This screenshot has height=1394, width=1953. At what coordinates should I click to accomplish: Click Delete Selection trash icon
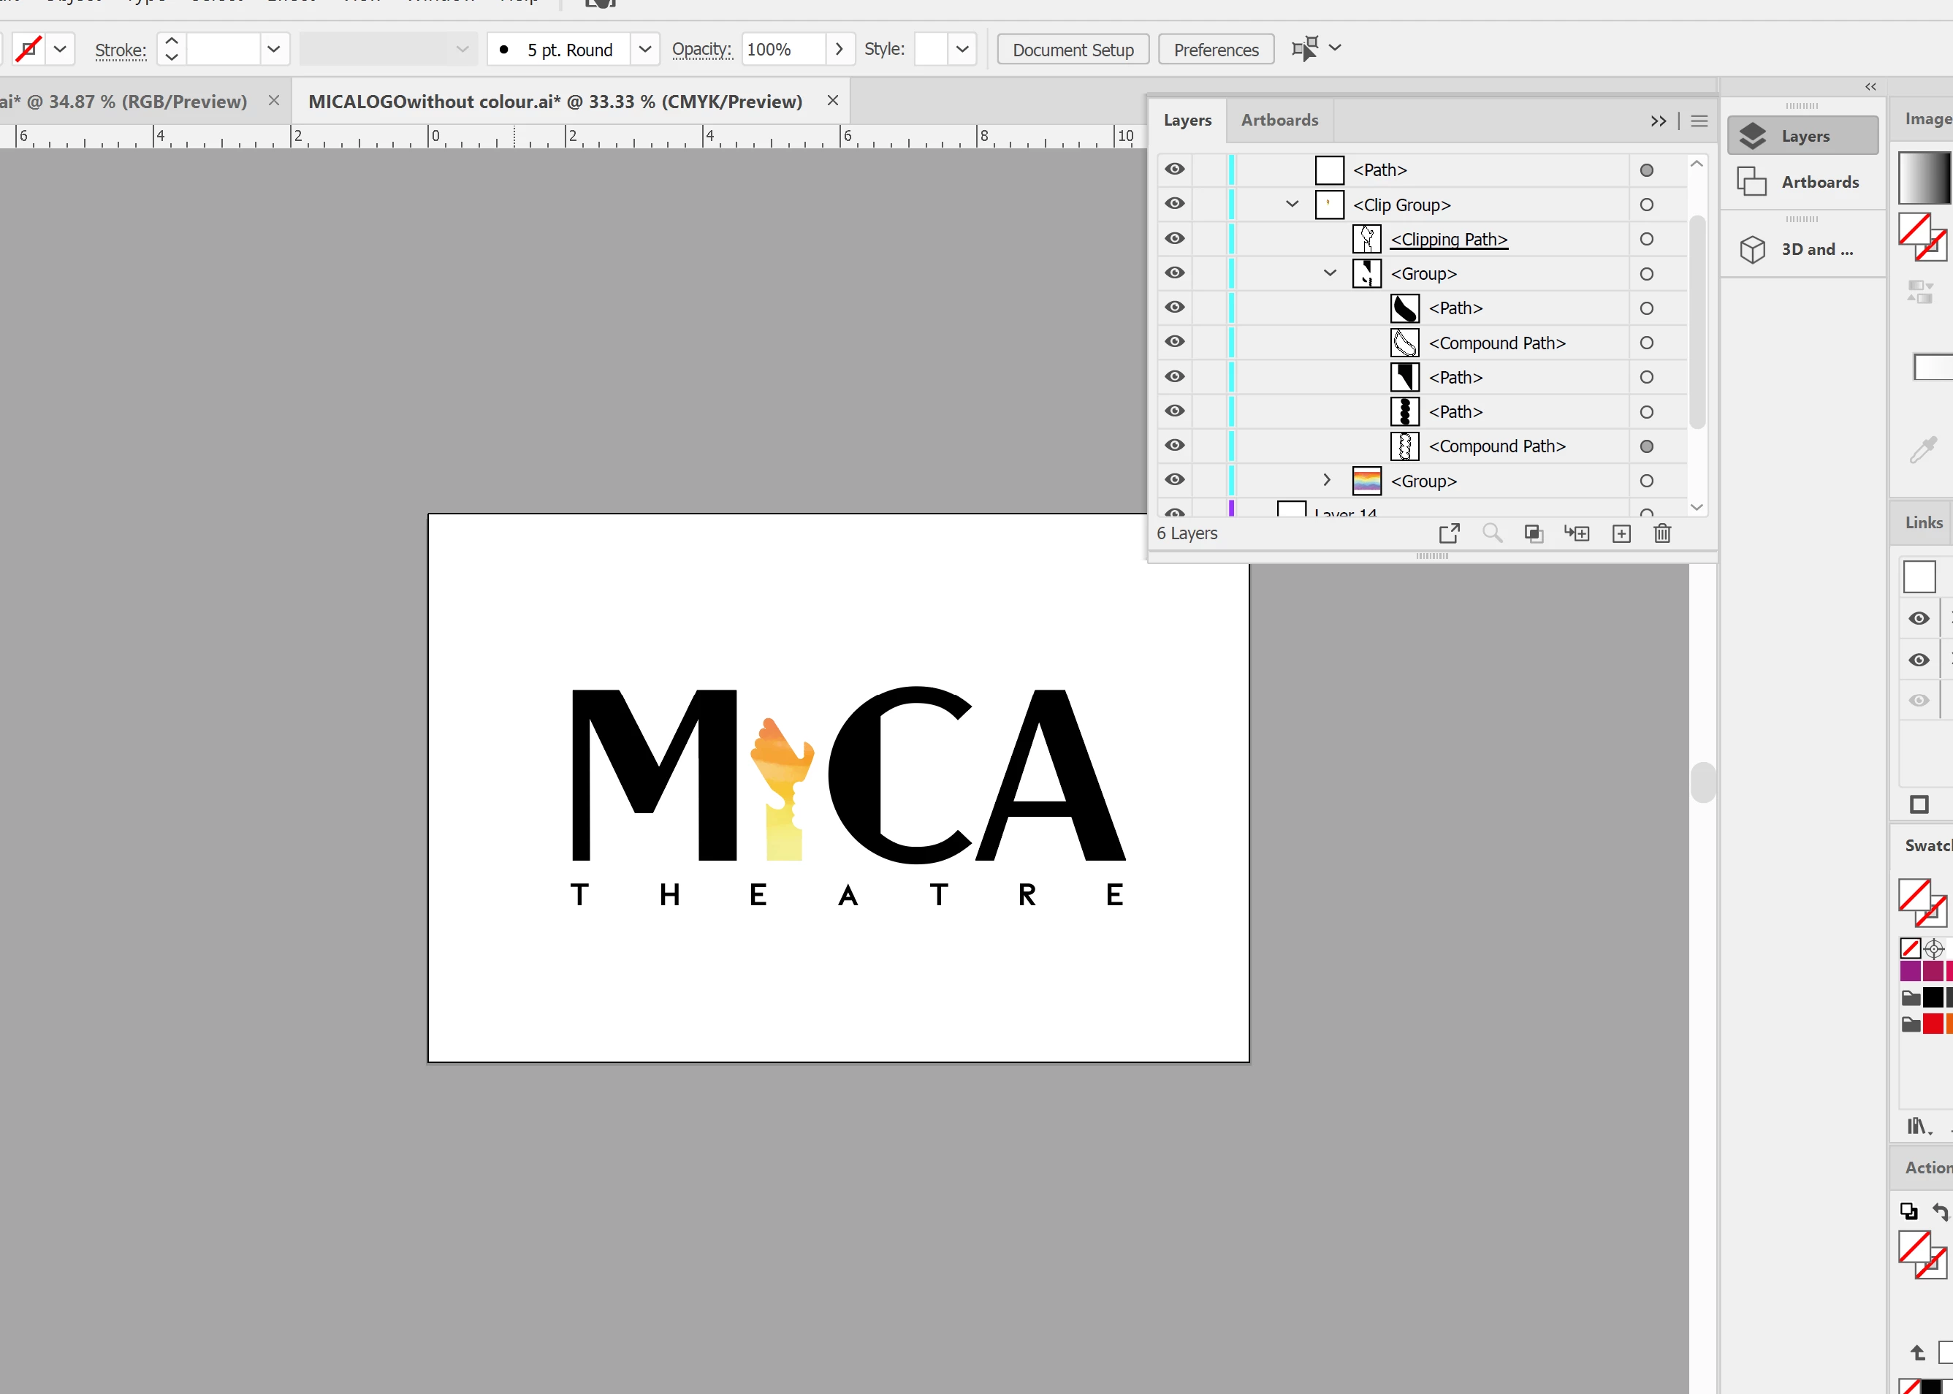pos(1662,533)
